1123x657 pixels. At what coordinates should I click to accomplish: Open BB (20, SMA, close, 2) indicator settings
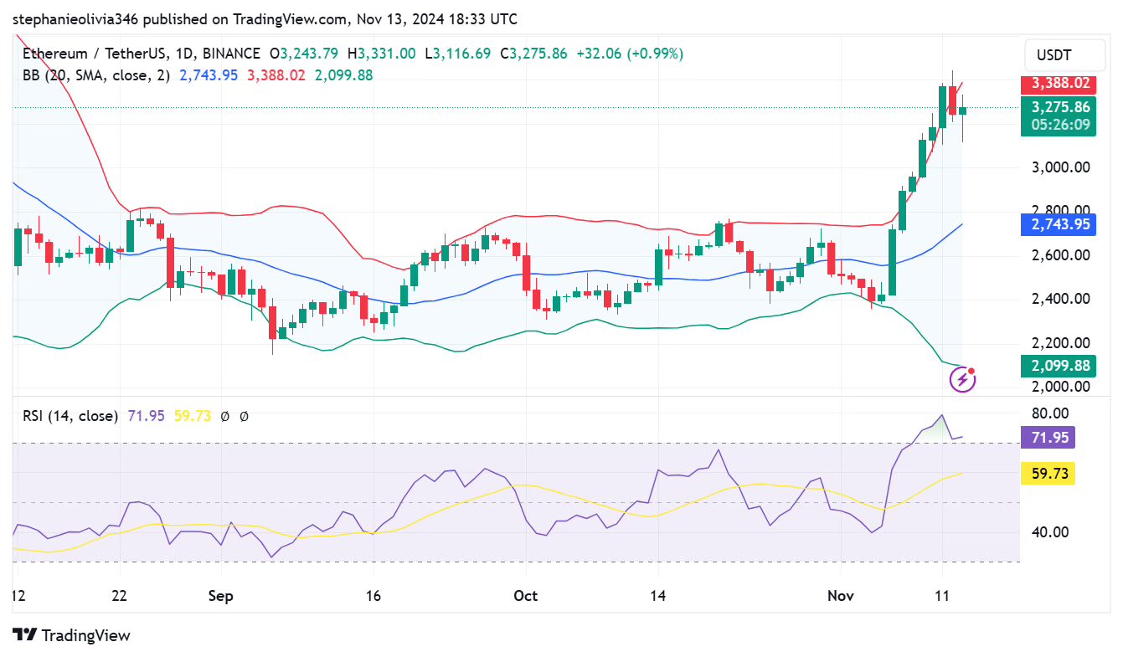tap(96, 75)
